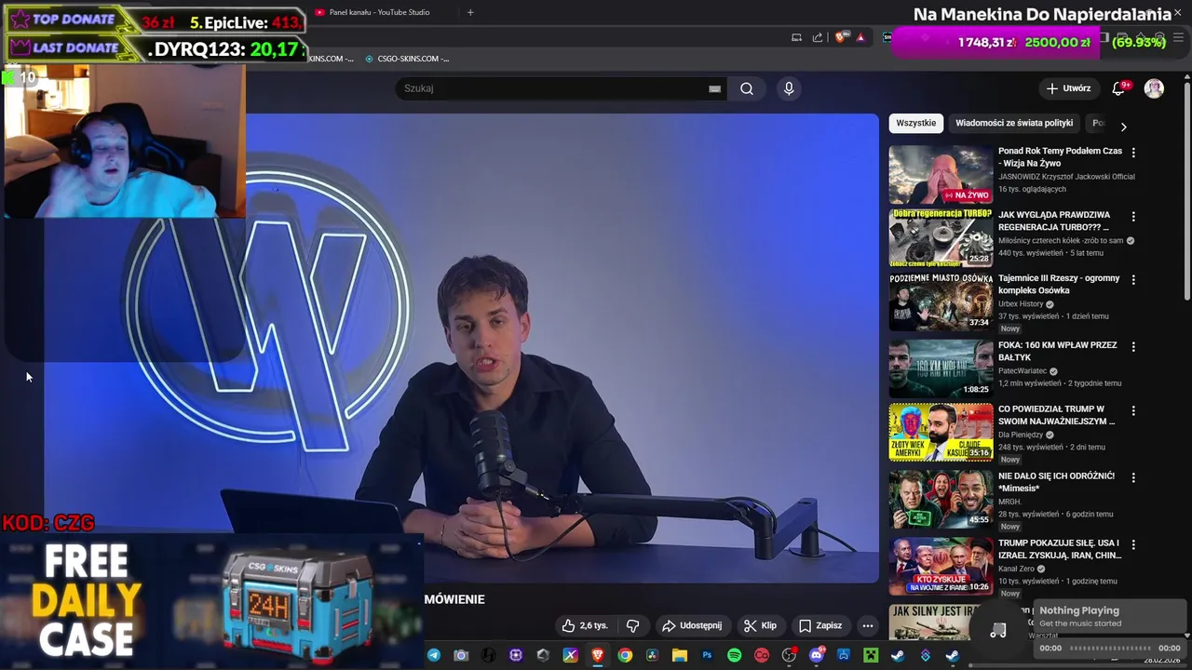Open OBS Studio from the taskbar
The width and height of the screenshot is (1192, 670).
click(789, 655)
